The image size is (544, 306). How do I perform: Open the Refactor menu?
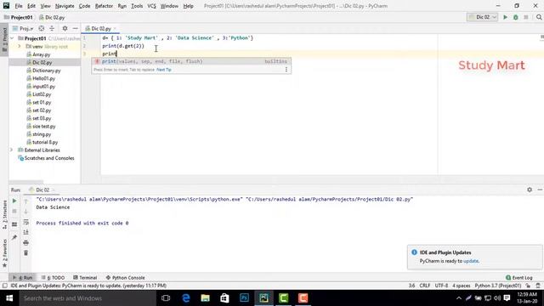coord(104,6)
